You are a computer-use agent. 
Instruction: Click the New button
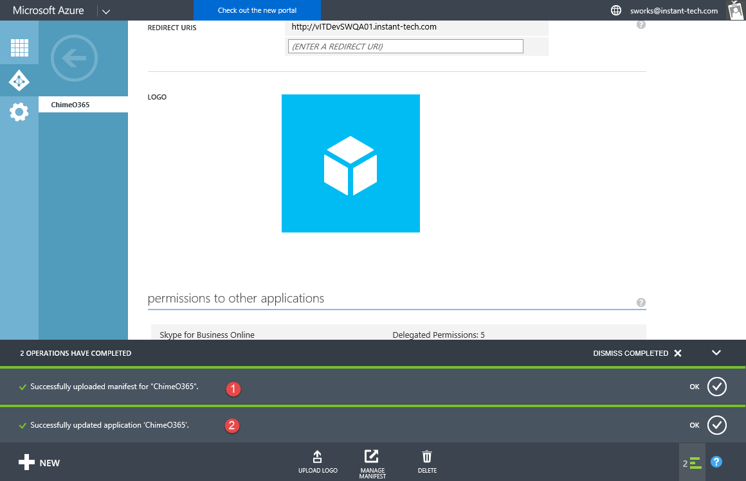click(39, 462)
